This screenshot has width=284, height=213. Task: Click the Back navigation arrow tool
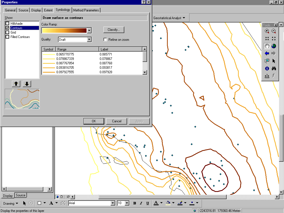(x=267, y=53)
